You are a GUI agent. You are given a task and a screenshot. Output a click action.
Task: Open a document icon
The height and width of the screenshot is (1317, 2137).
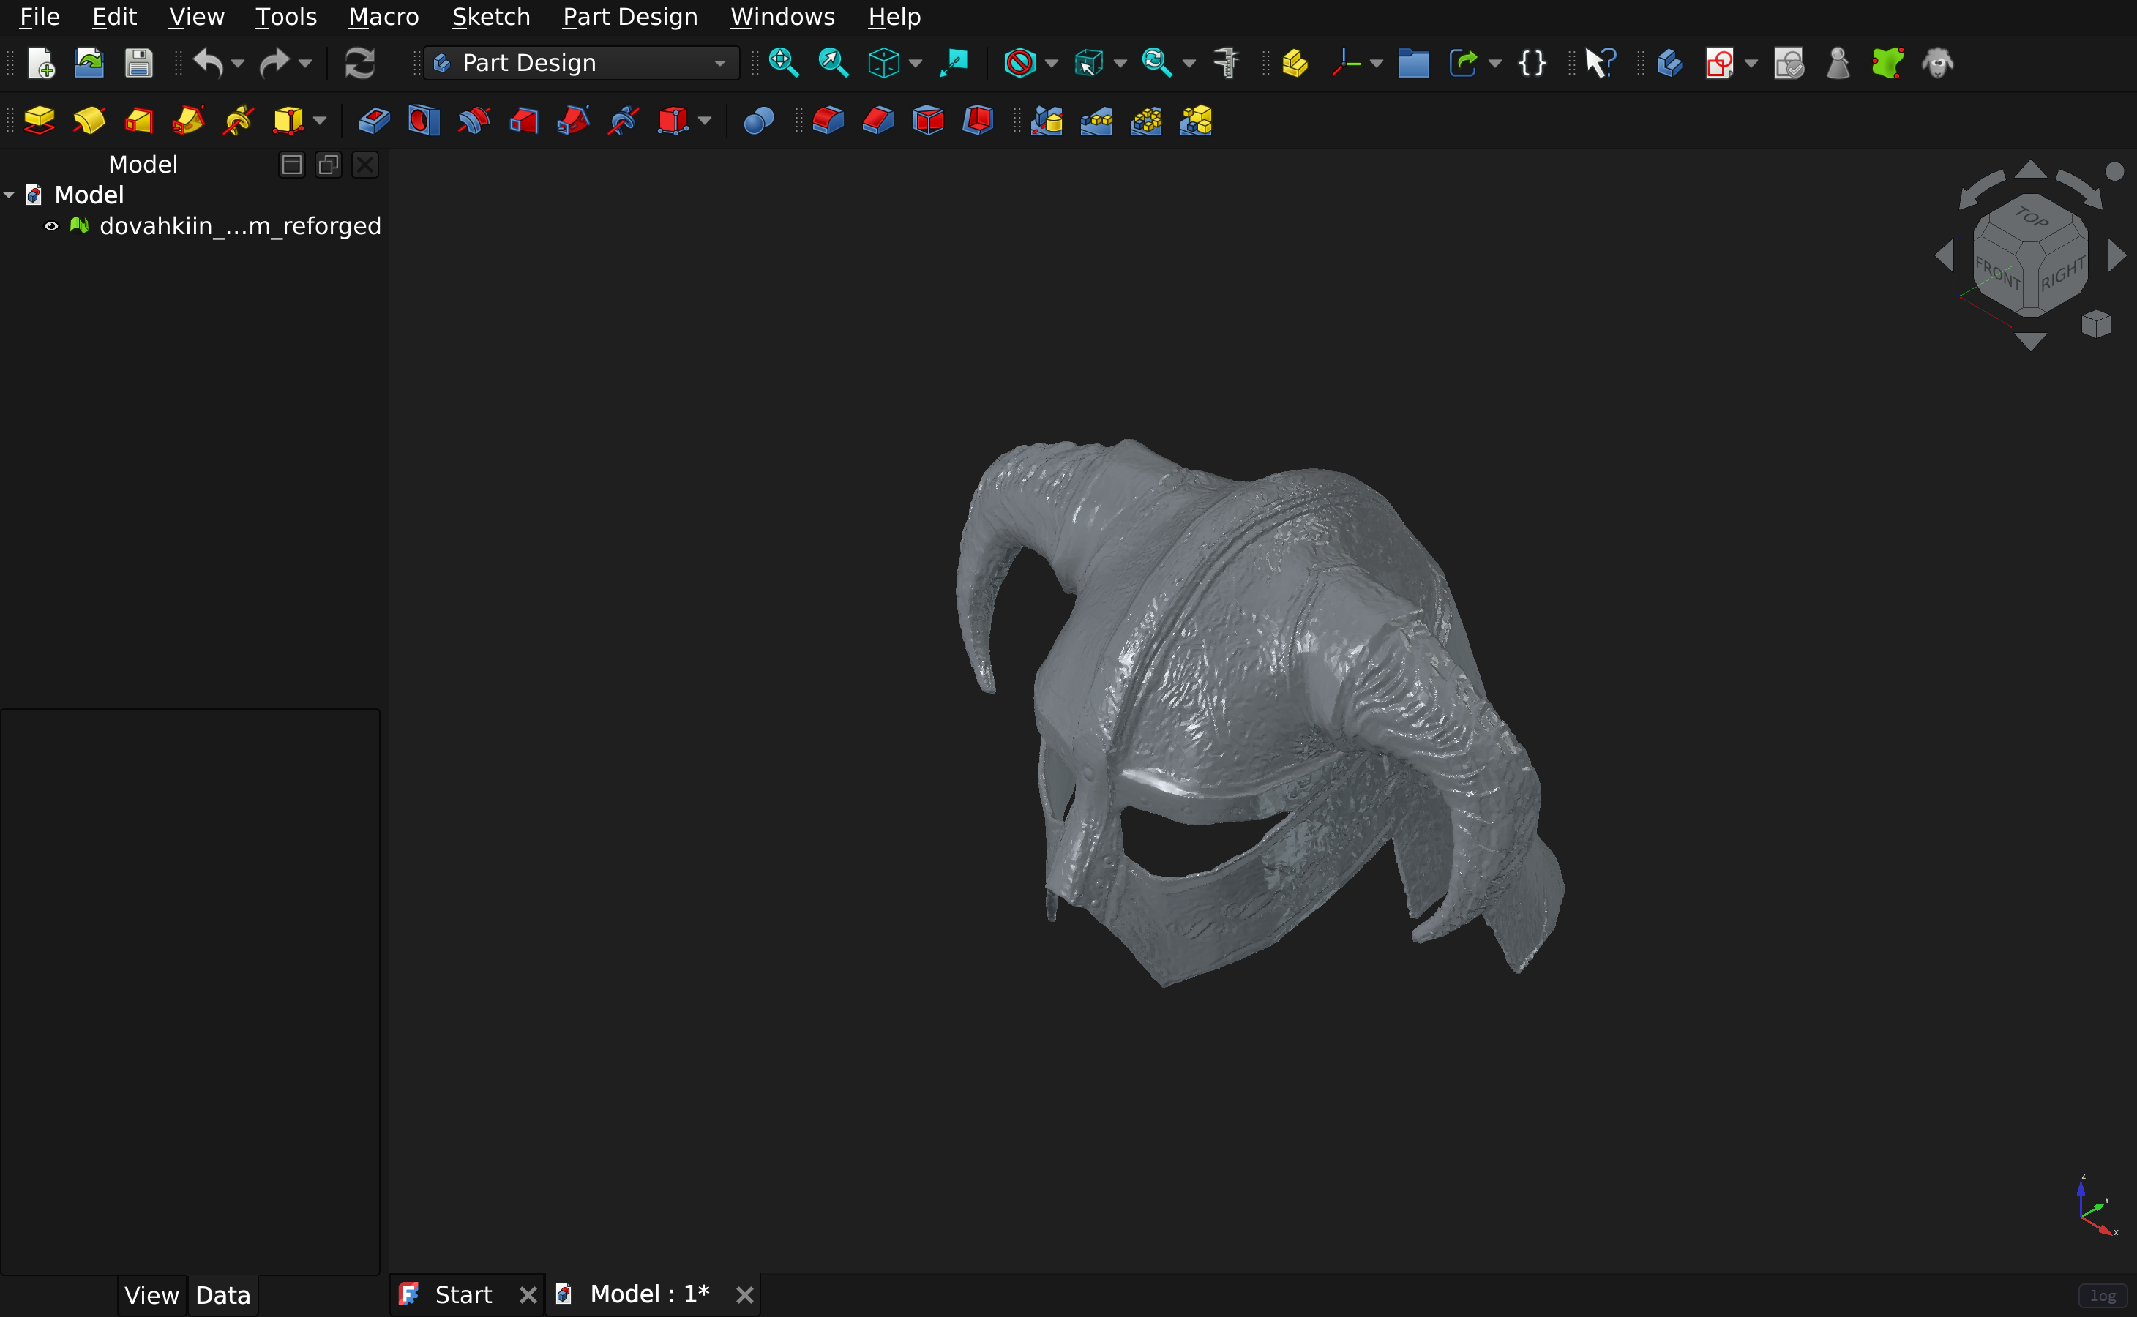89,64
